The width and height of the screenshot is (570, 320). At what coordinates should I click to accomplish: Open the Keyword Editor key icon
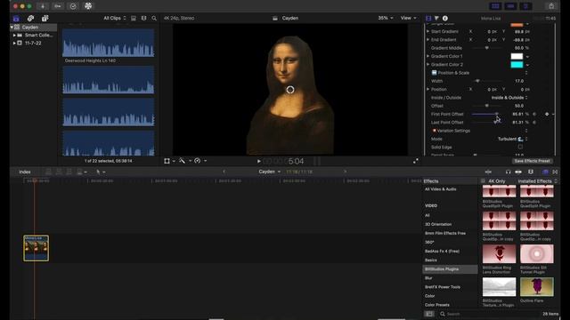click(58, 6)
